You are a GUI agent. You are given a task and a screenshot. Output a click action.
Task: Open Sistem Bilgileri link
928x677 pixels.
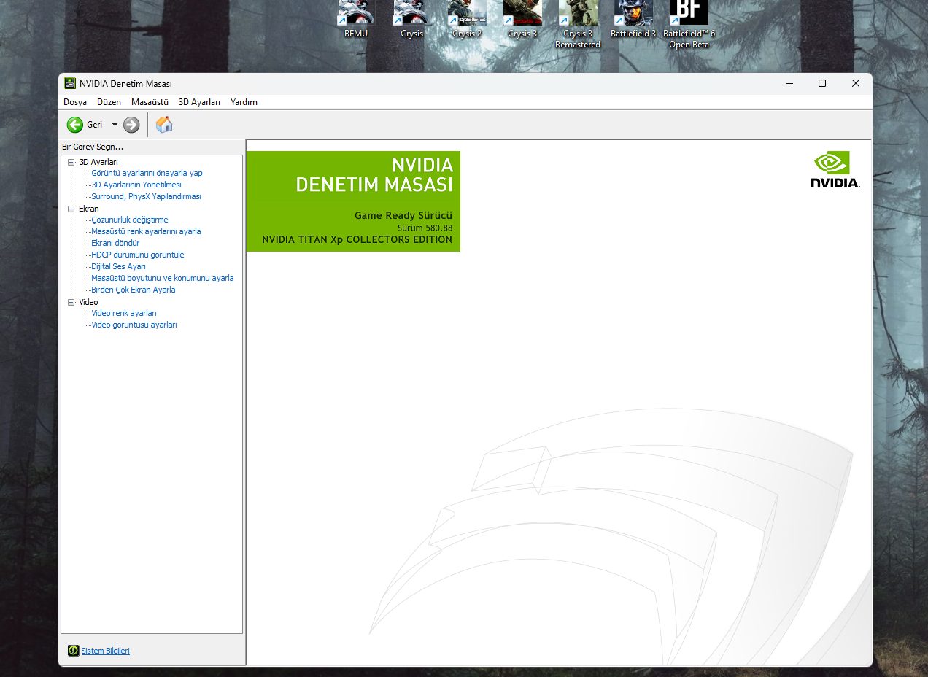[x=105, y=651]
